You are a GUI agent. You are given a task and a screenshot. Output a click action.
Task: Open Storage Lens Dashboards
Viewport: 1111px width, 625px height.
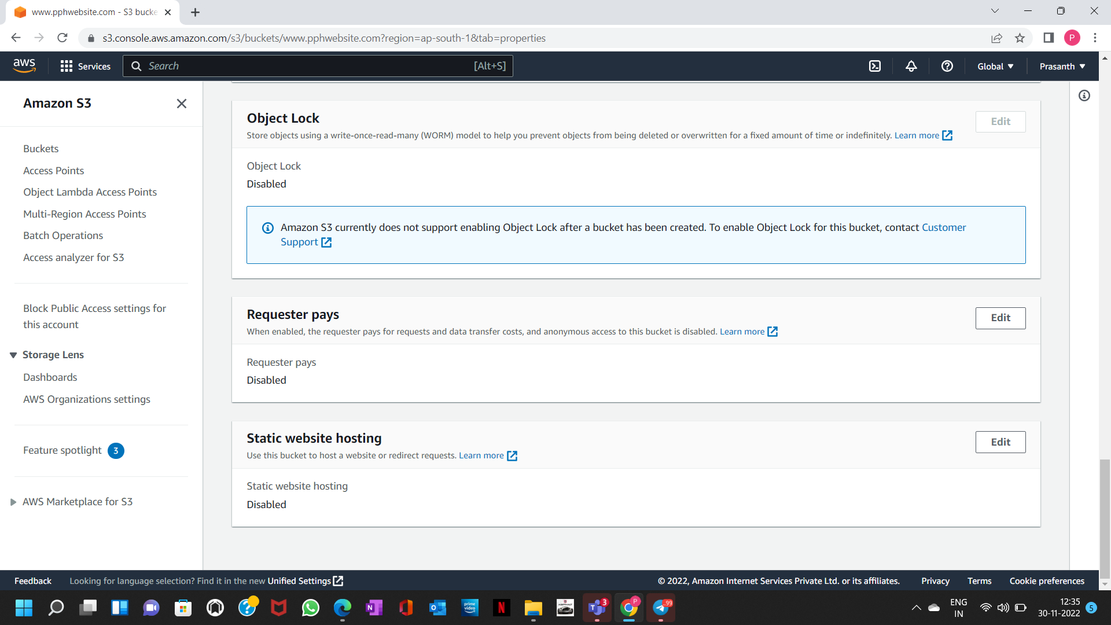point(50,377)
